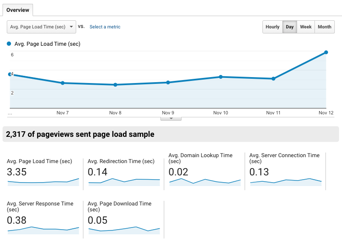Screen dimensions: 342x244
Task: Click the Avg. Redirection Time metric card
Action: 124,172
